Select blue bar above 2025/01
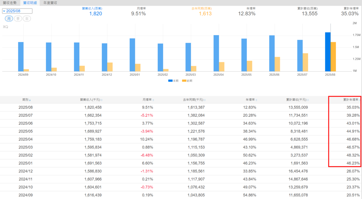The image size is (362, 199). [x=132, y=55]
